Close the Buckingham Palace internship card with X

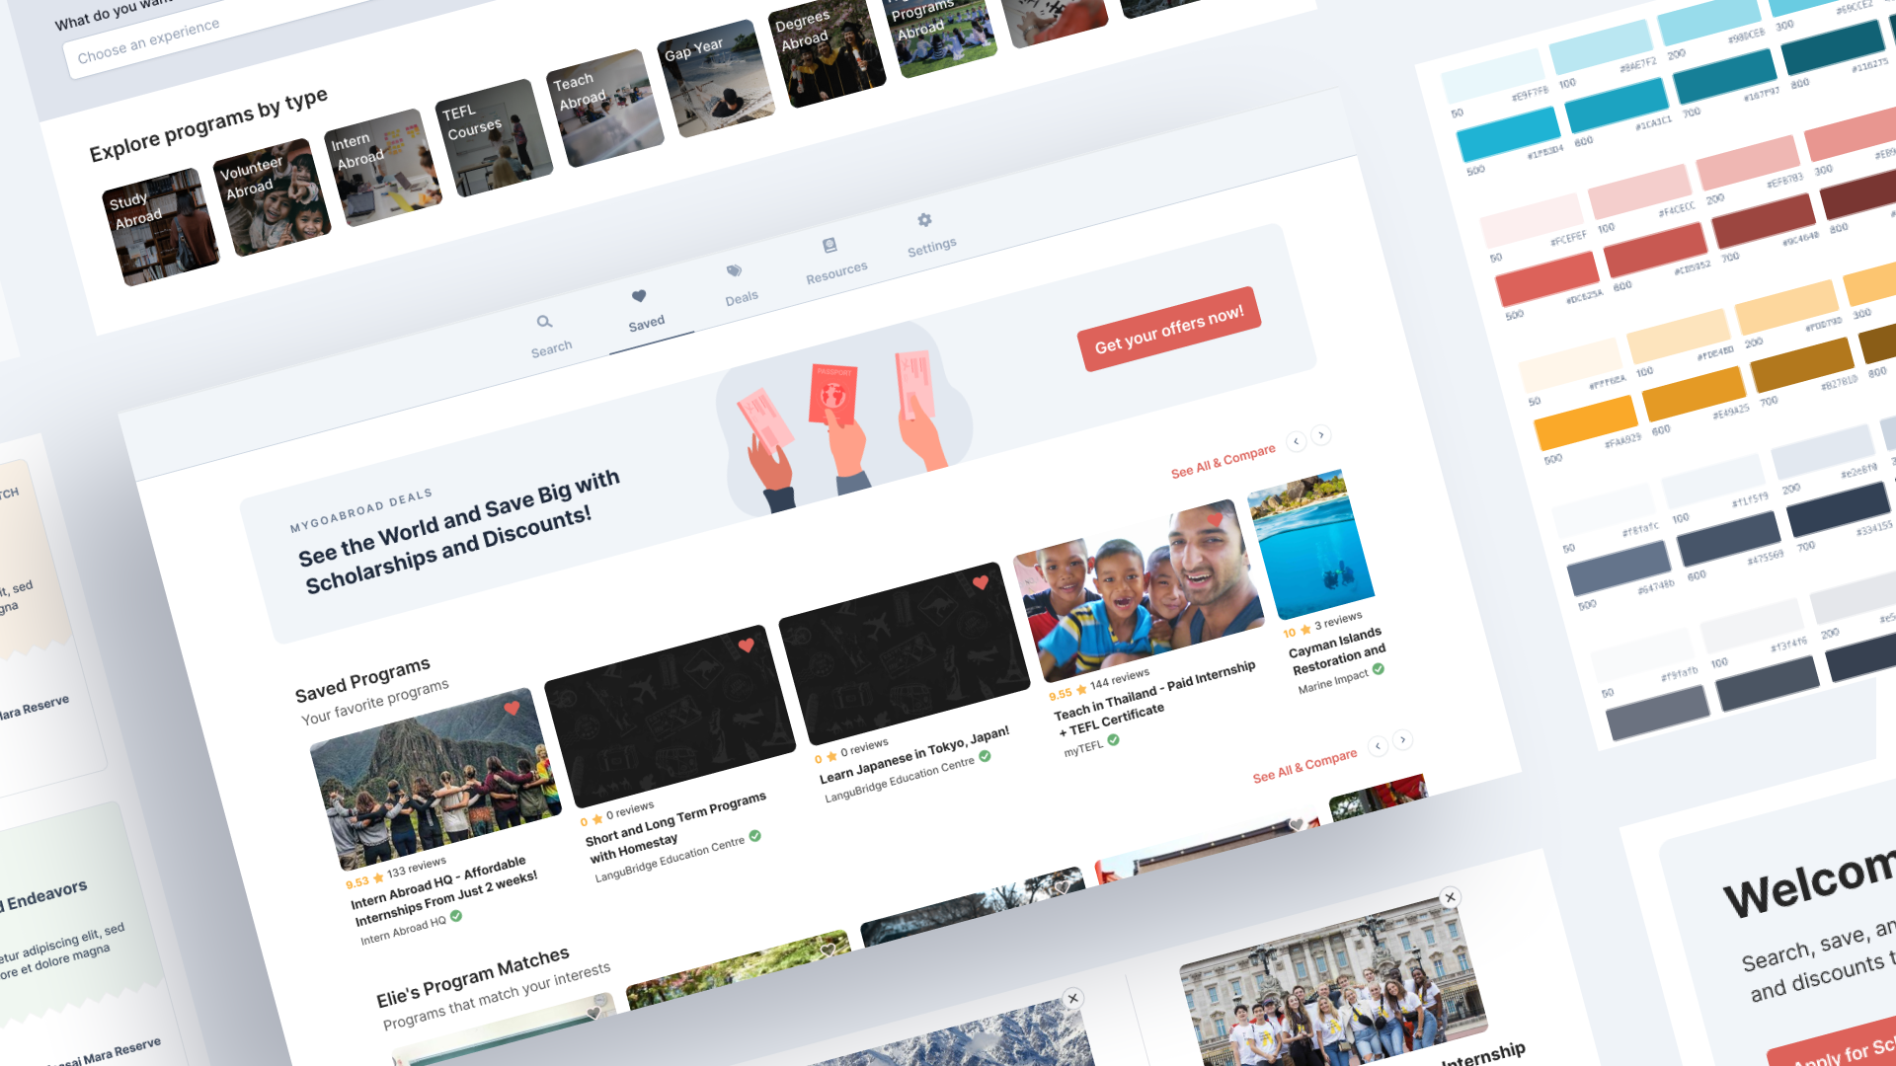click(1450, 897)
